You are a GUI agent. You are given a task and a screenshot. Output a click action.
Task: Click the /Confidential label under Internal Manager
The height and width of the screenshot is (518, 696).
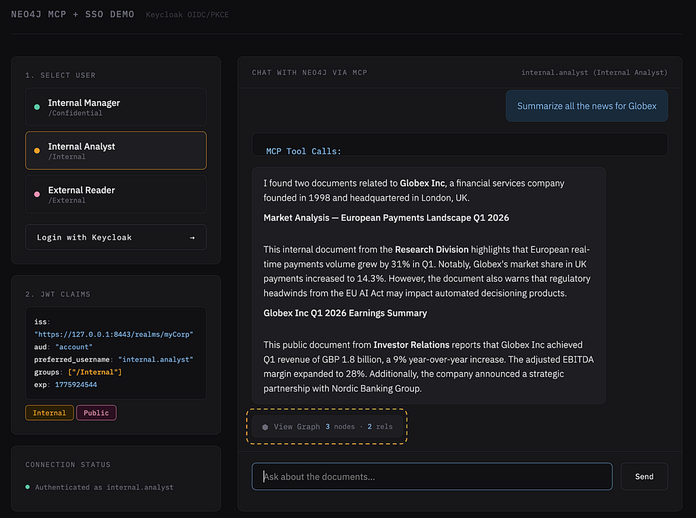(75, 113)
